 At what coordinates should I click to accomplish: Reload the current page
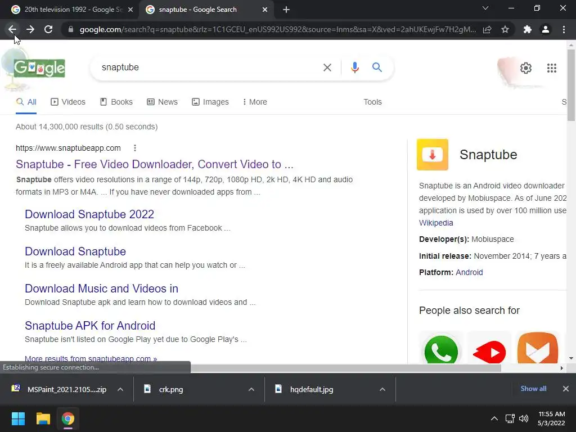(48, 29)
